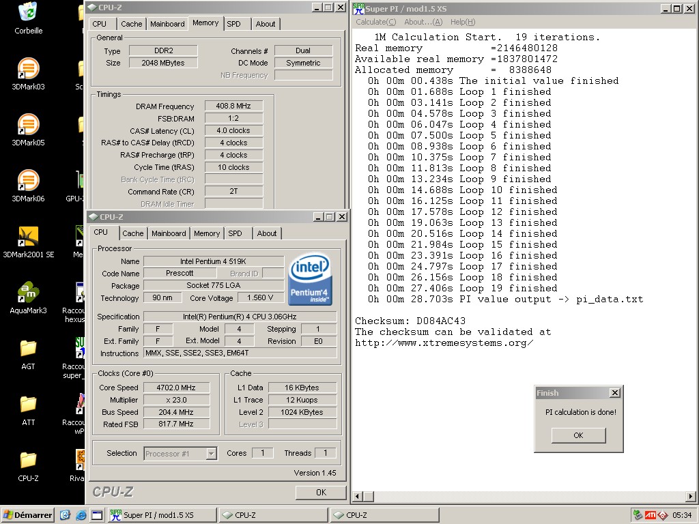Click the Super PI title bar icon
Image resolution: width=699 pixels, height=524 pixels.
coord(358,8)
